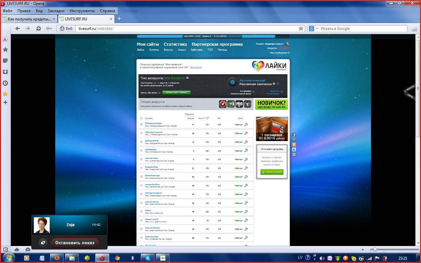Open the Notes panel in Opera sidebar
421x263 pixels.
click(x=5, y=61)
